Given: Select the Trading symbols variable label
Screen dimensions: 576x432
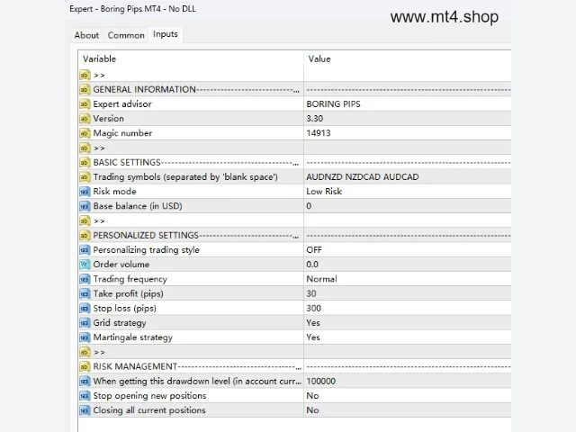Looking at the screenshot, I should (185, 176).
